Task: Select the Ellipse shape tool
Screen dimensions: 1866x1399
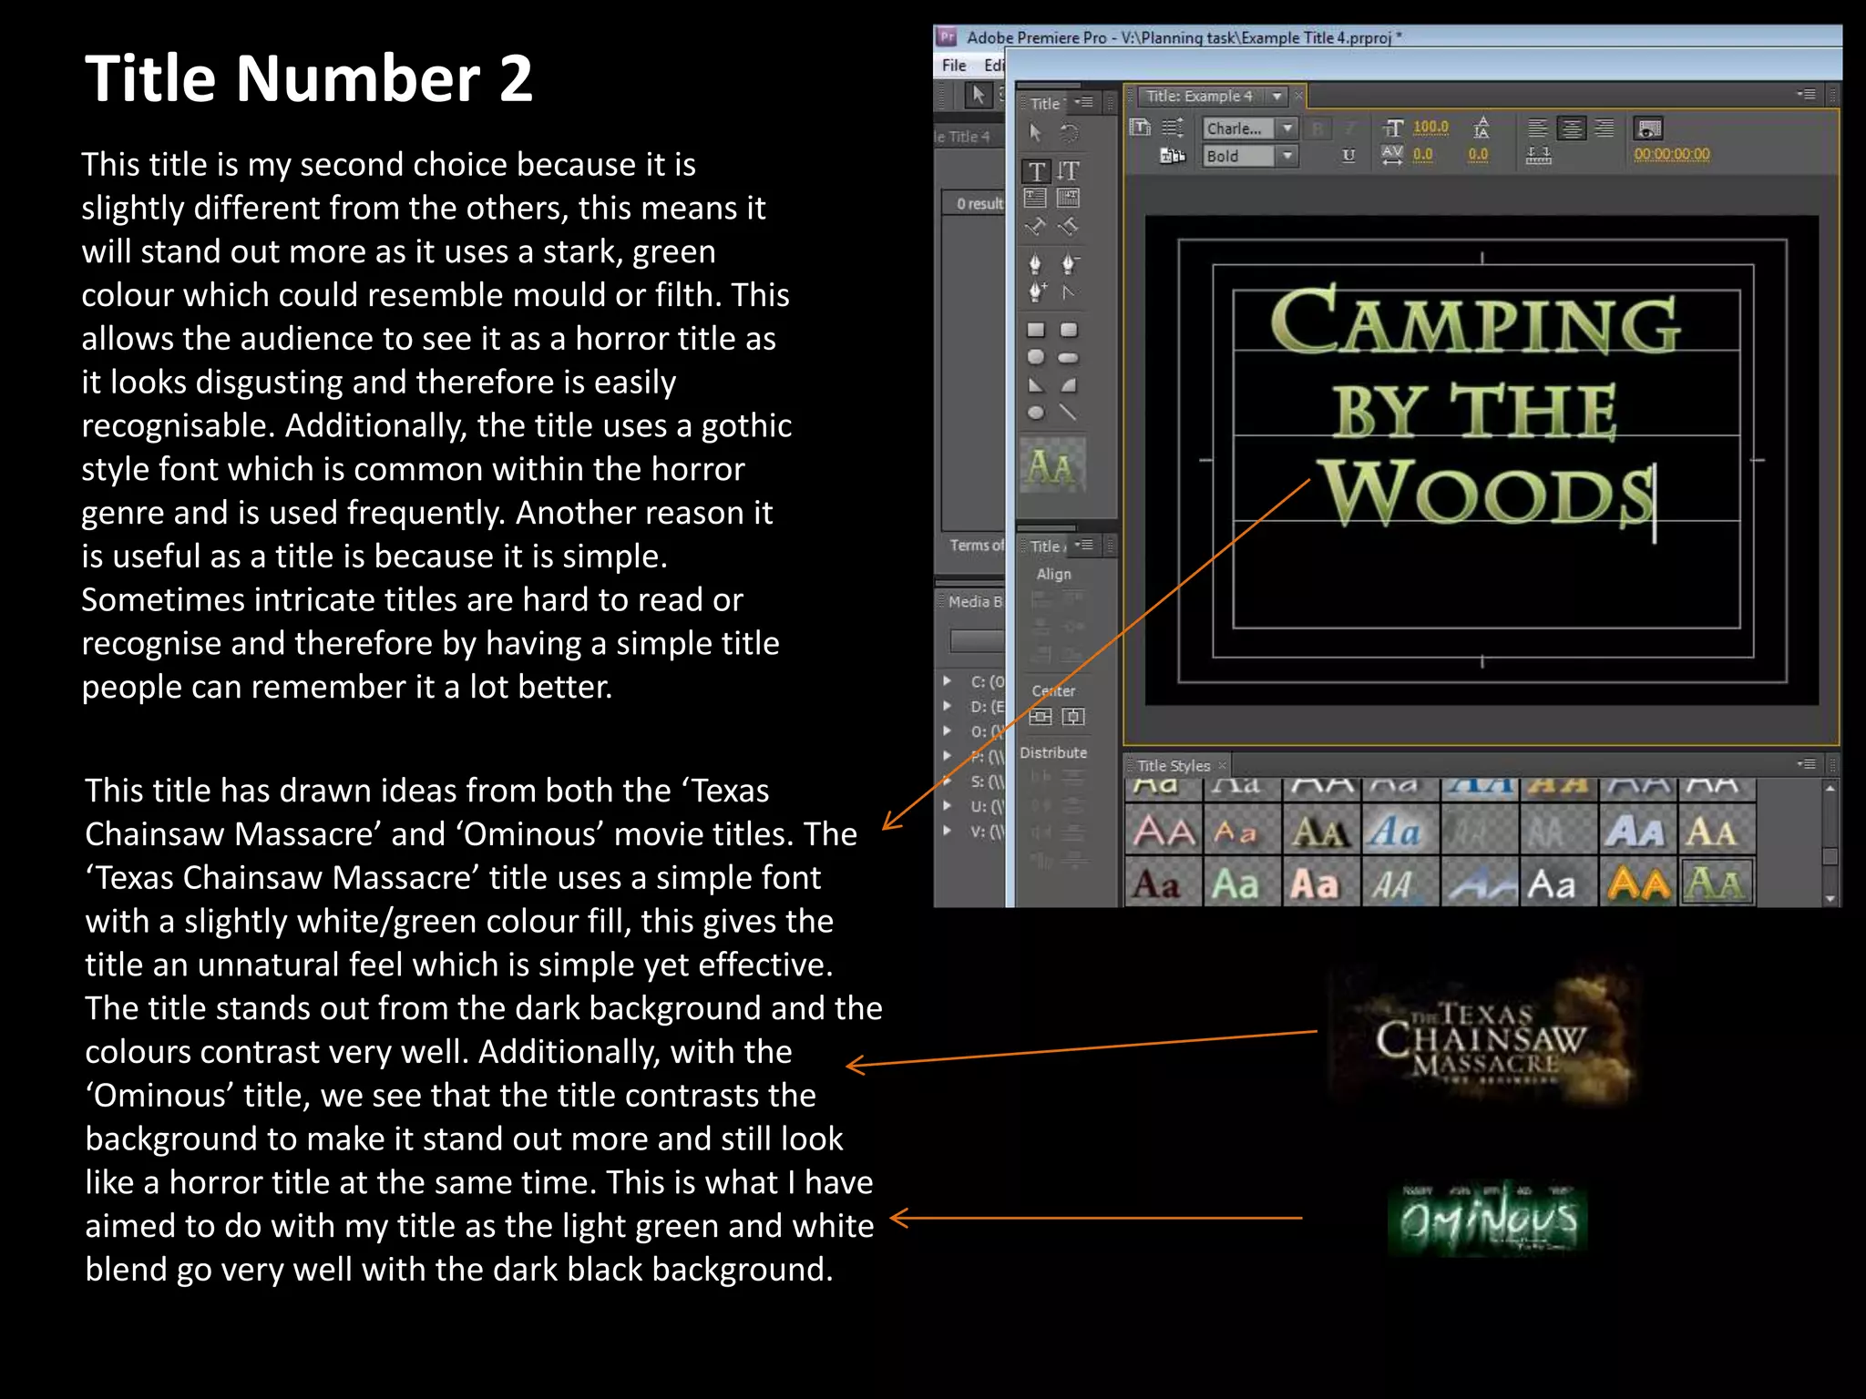Action: [x=1036, y=413]
